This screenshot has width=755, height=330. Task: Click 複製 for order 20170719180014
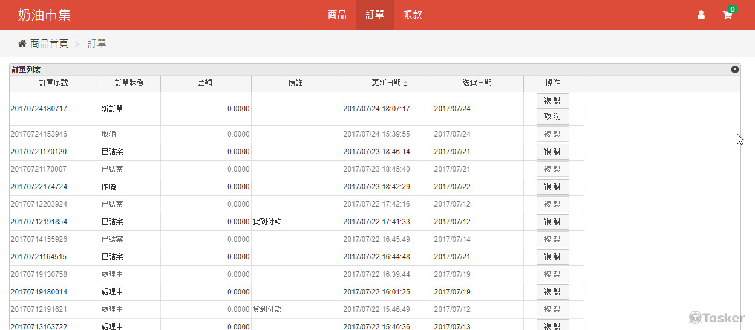tap(552, 292)
